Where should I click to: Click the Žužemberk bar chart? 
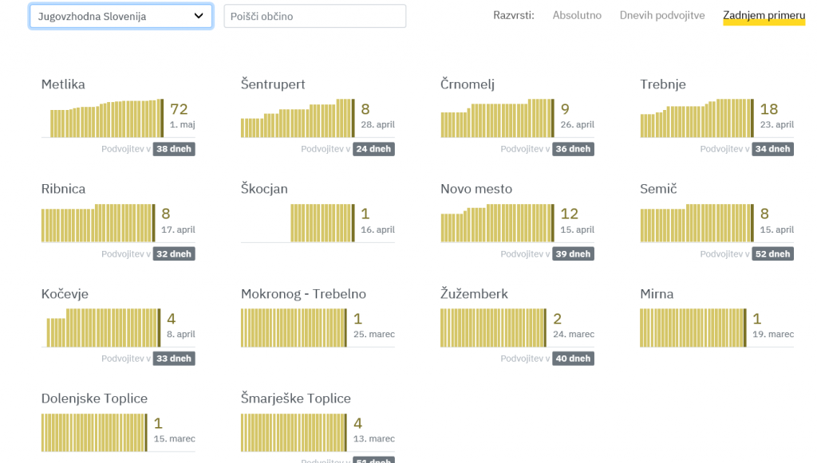493,328
